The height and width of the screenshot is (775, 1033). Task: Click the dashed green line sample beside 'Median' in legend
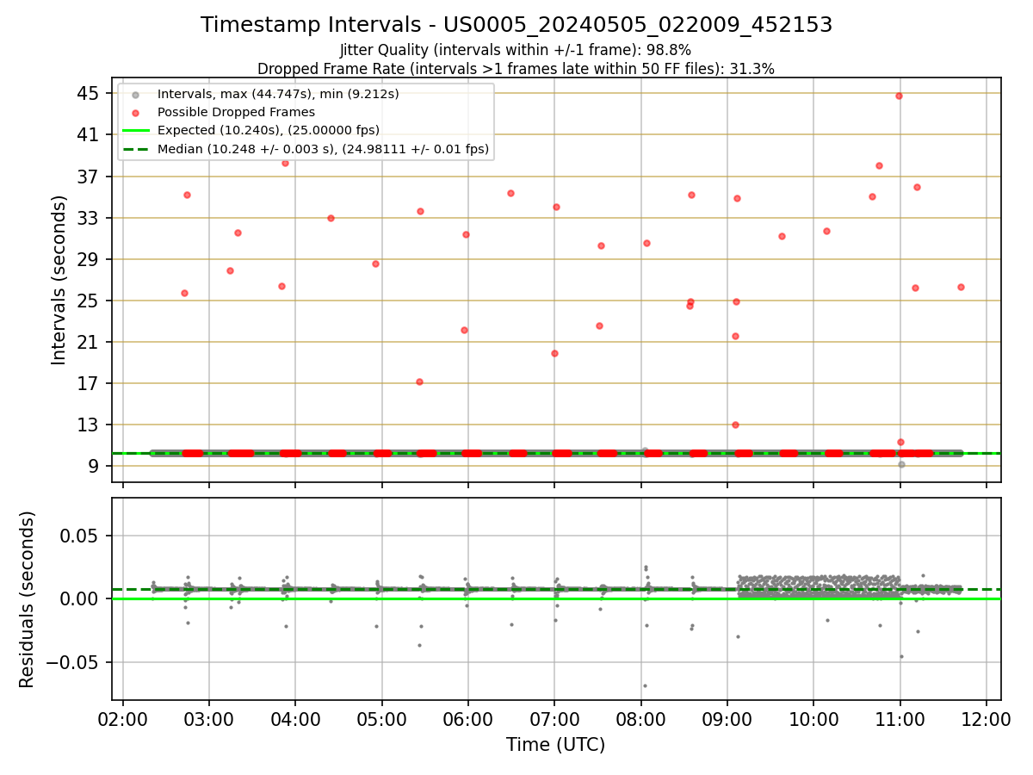(135, 150)
